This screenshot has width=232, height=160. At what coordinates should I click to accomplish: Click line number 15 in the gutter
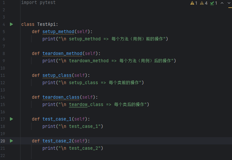click(4, 104)
